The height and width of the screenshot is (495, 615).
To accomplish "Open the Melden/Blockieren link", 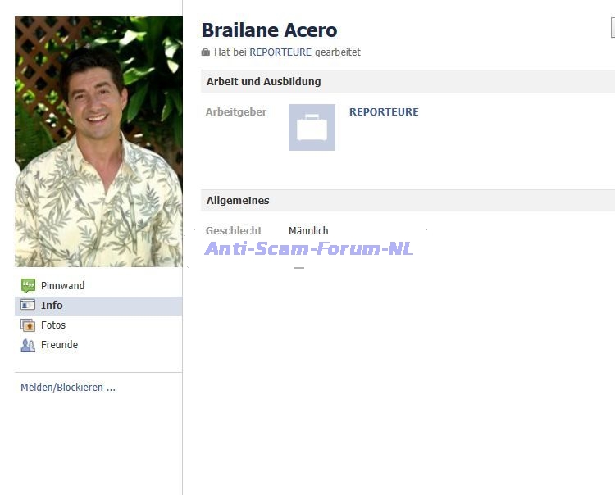I will coord(67,388).
